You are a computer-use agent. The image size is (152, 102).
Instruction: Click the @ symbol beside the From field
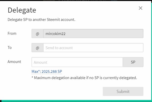[37, 33]
